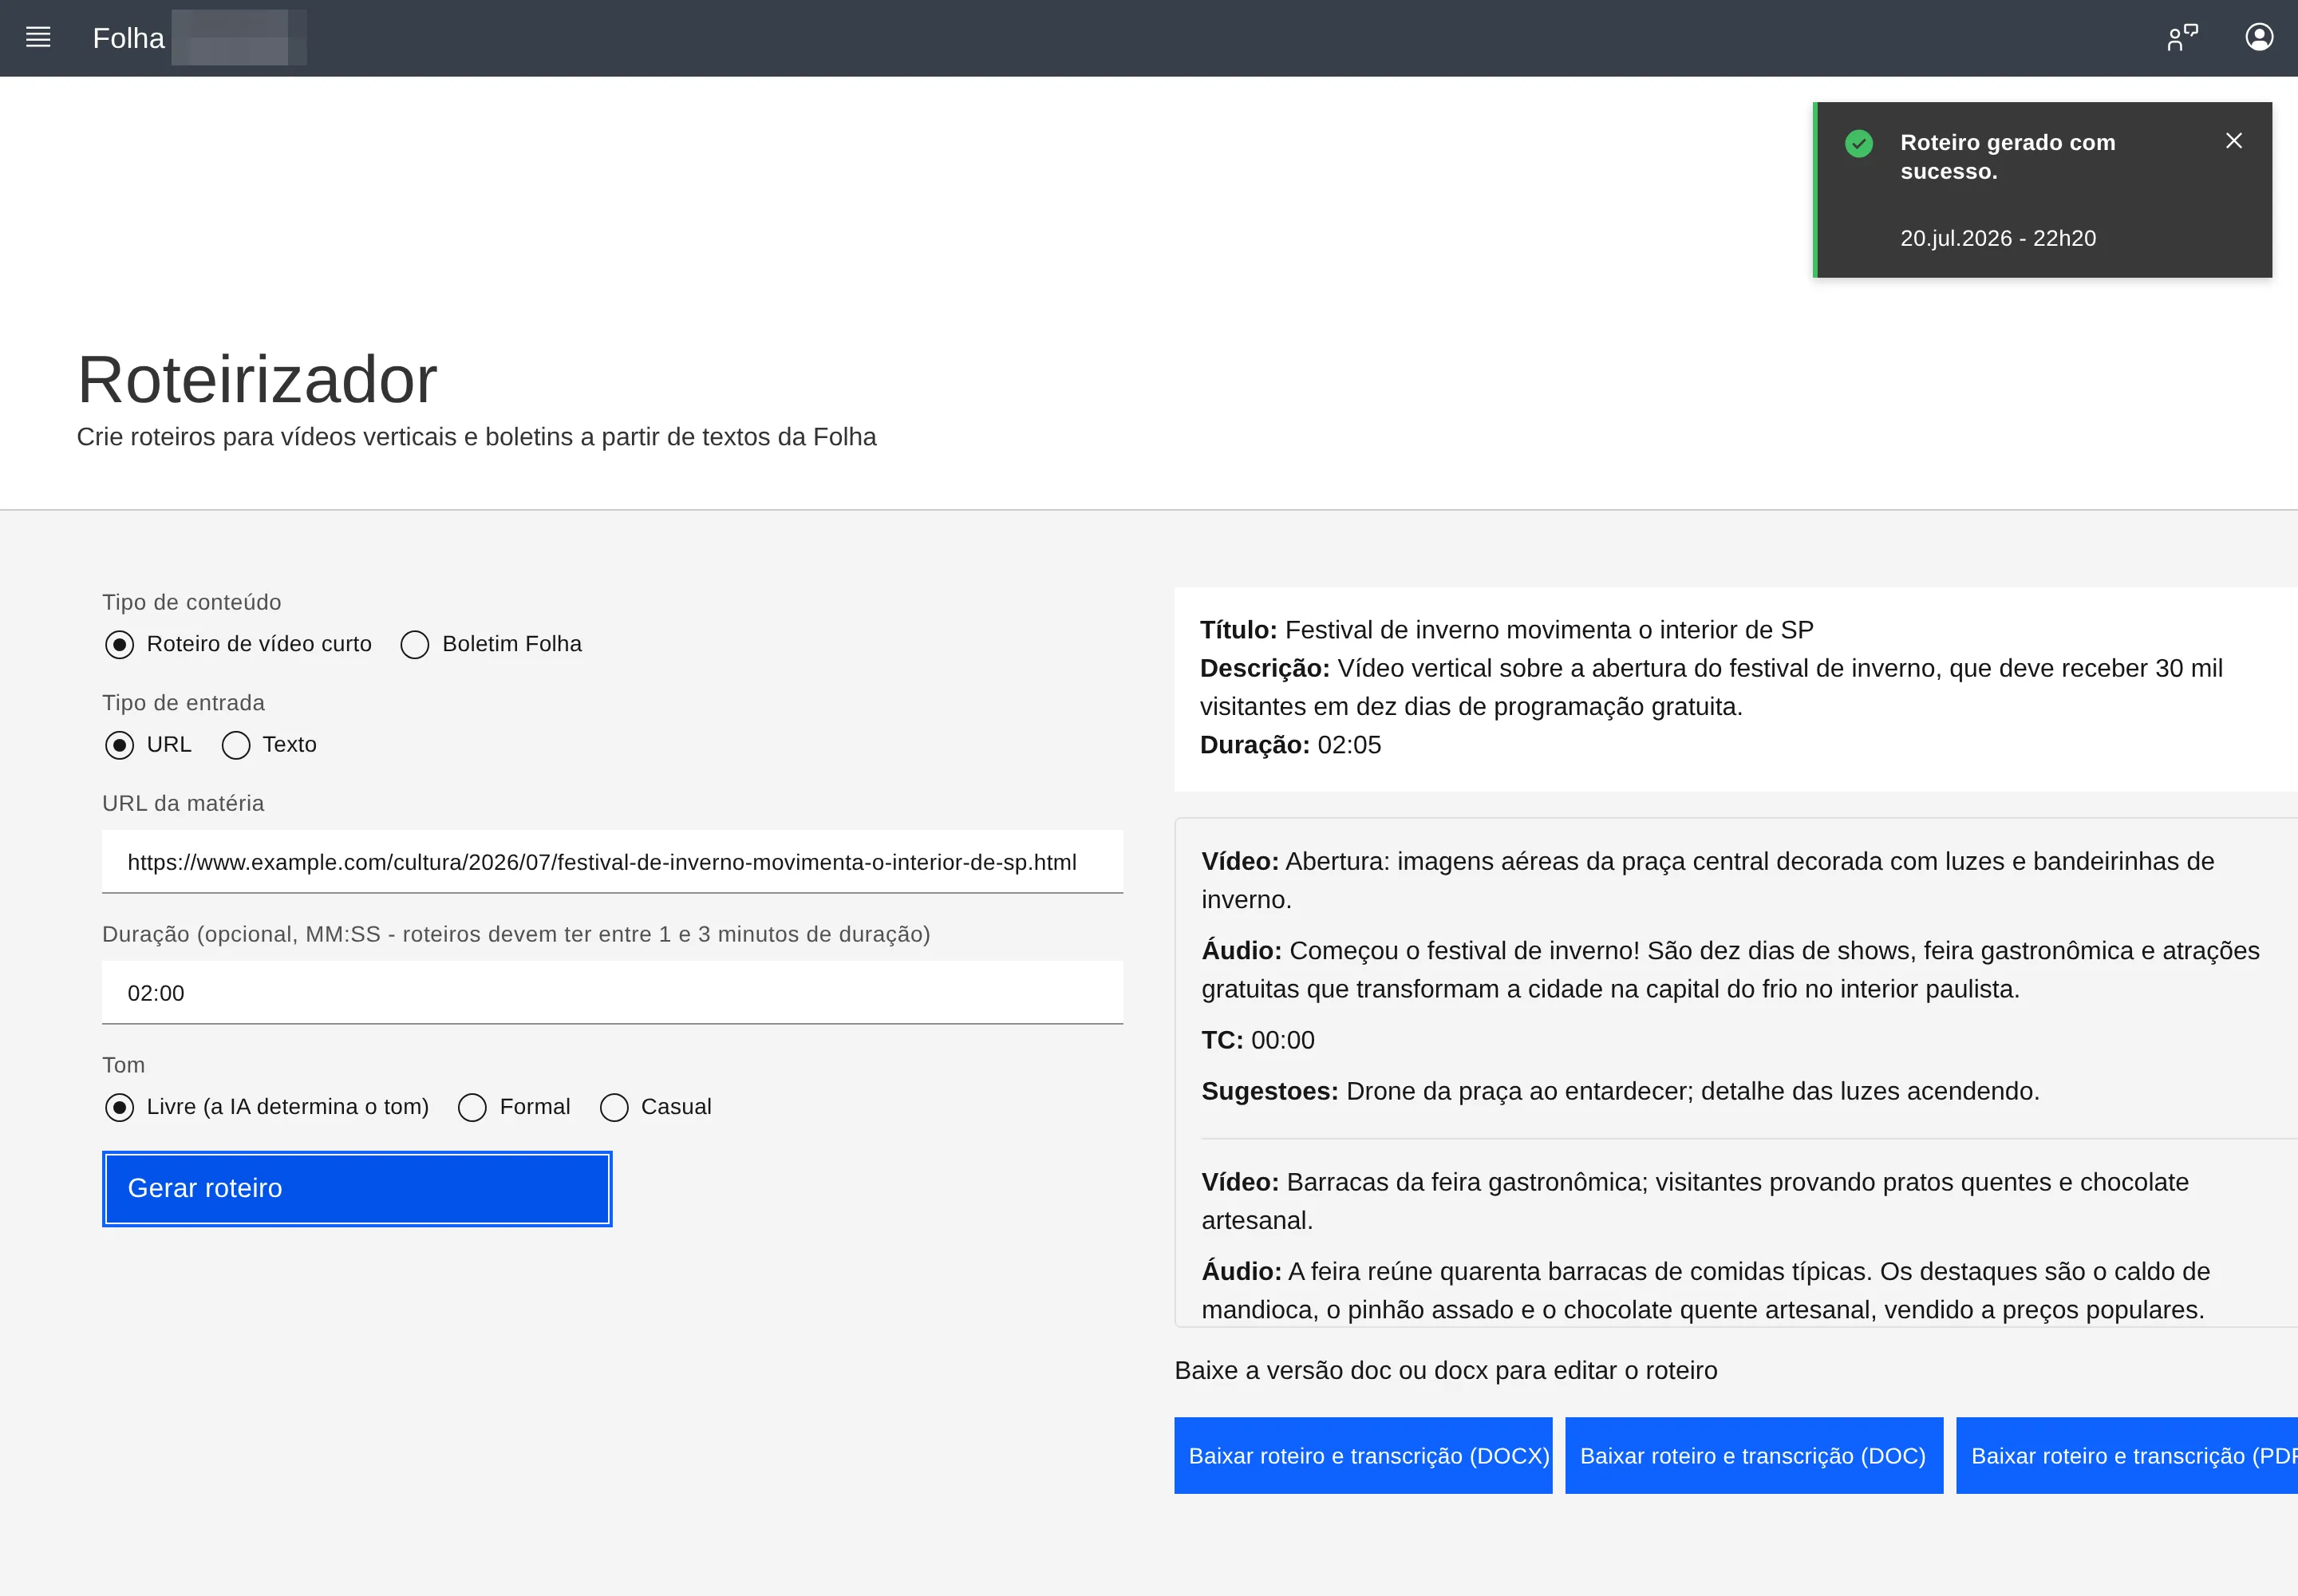Click the 'Duração: 02:05' result text
The width and height of the screenshot is (2298, 1596).
1290,745
